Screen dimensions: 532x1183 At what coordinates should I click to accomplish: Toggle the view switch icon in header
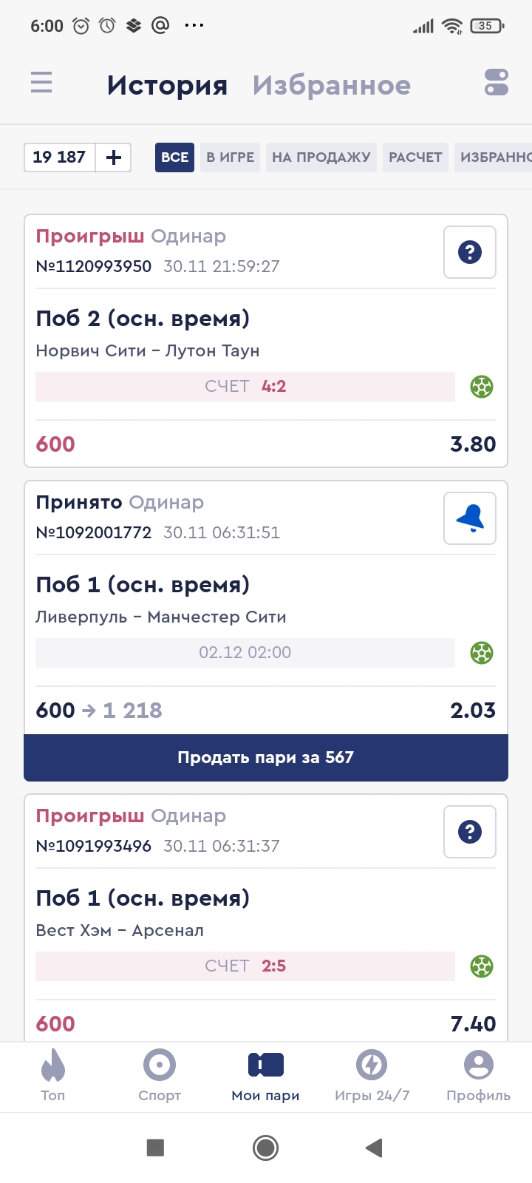tap(497, 82)
